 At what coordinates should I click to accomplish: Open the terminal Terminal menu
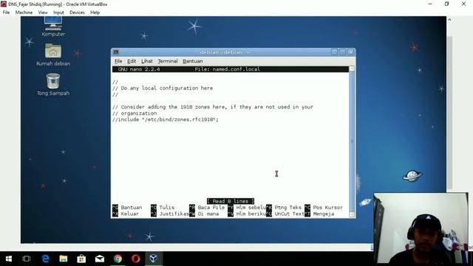pos(168,61)
